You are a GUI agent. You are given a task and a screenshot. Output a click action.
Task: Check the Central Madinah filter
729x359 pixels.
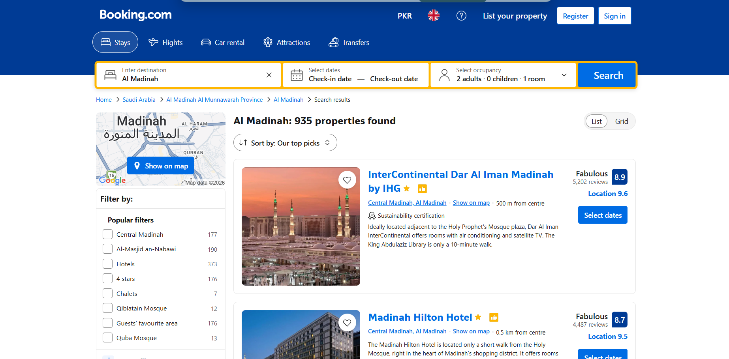pos(107,234)
